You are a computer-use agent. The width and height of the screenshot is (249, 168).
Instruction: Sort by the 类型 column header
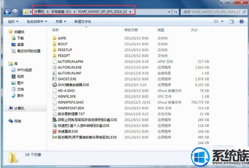[161, 30]
